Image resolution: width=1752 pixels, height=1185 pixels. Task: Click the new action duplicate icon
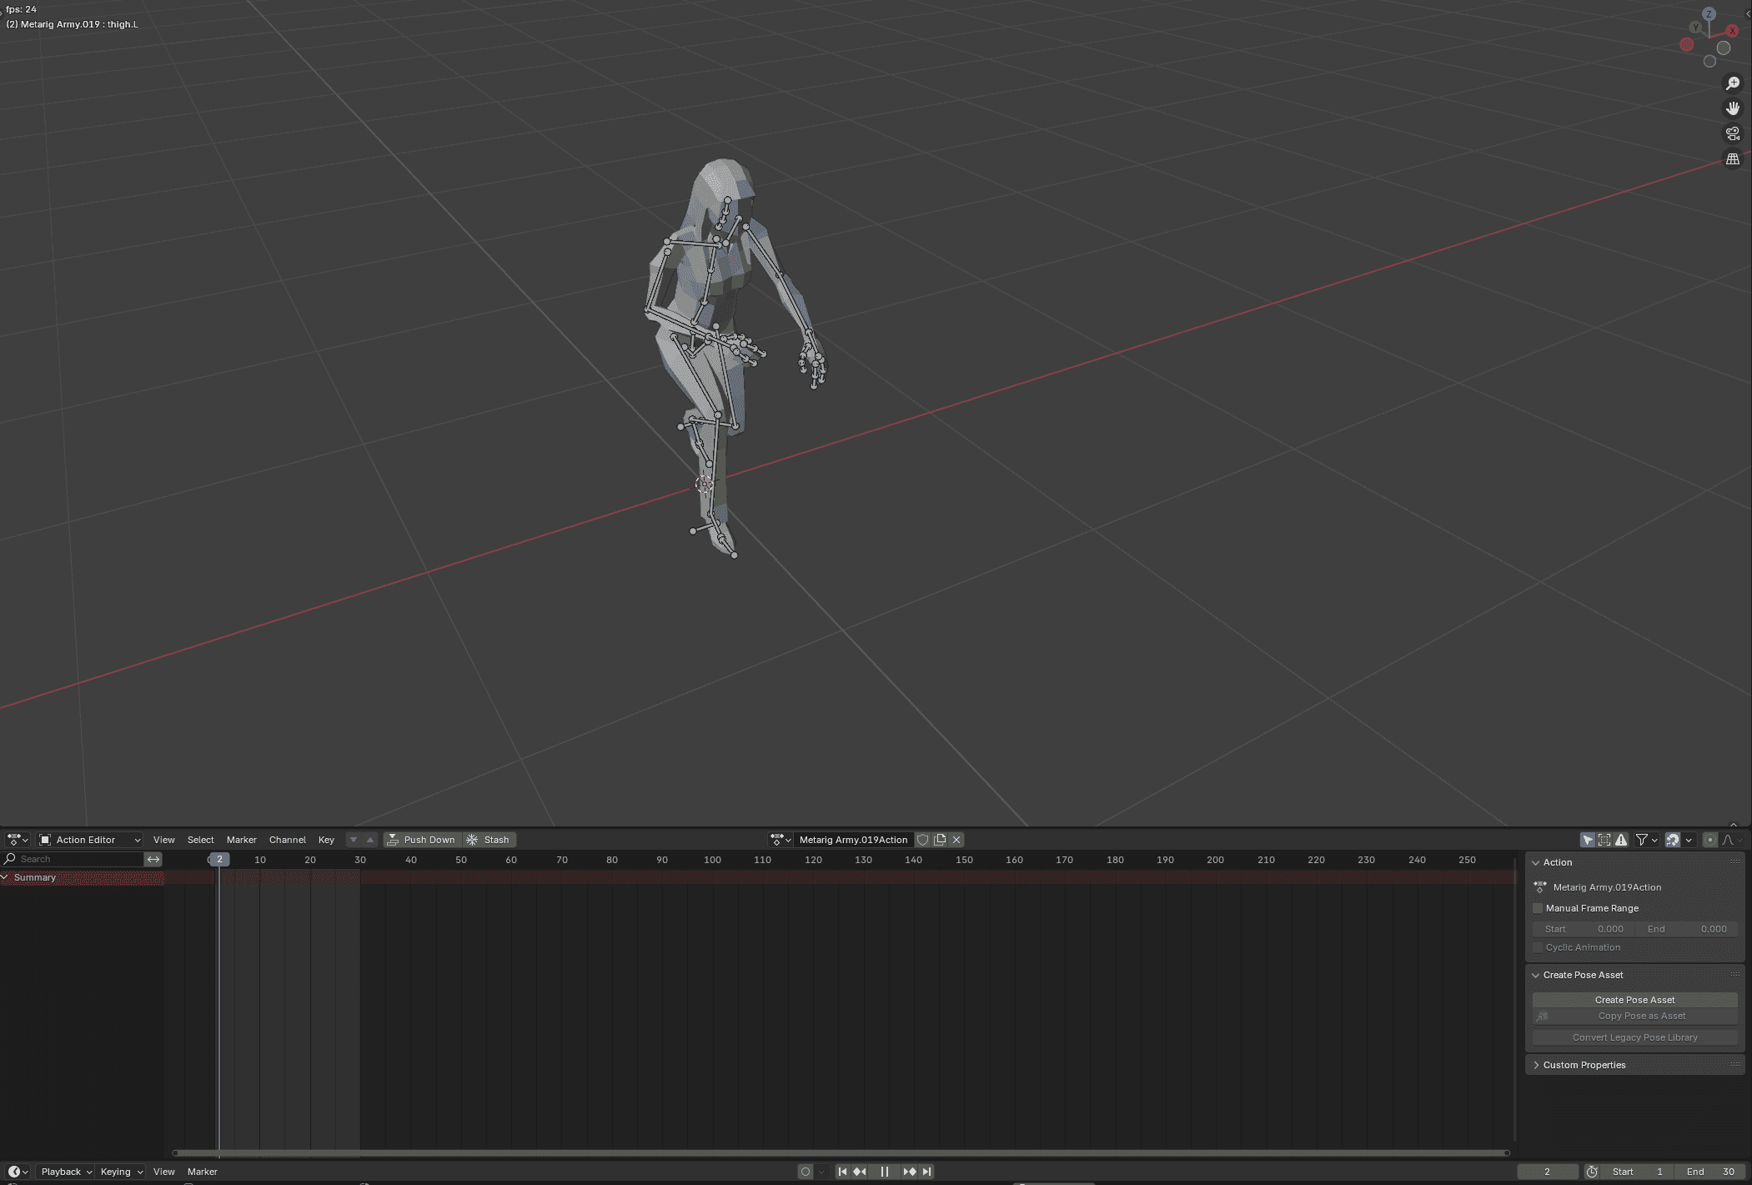pyautogui.click(x=940, y=840)
